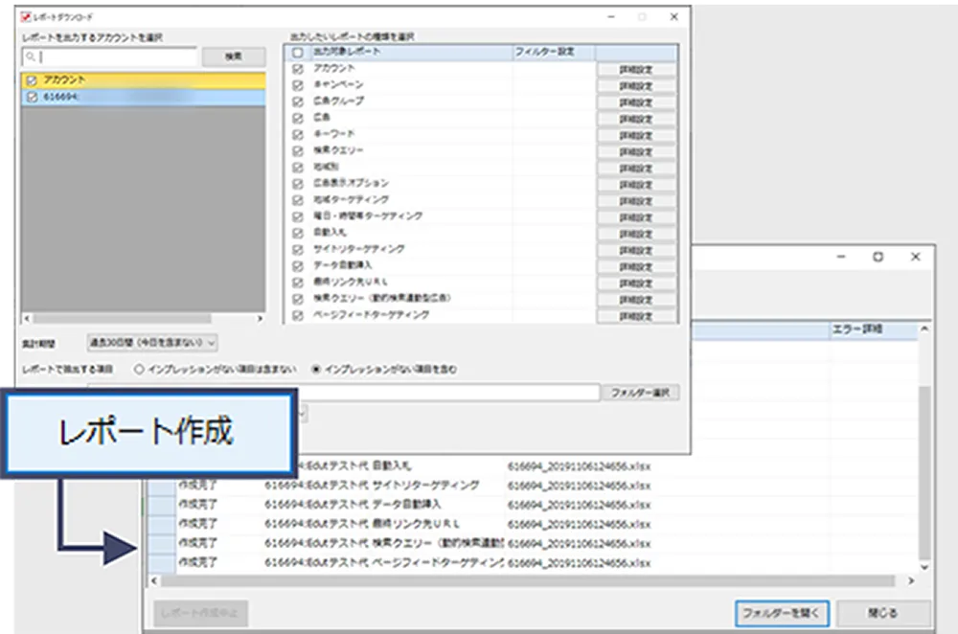Screen dimensions: 958x634
Task: Click the right arrow of account list scrollbar
Action: point(260,318)
